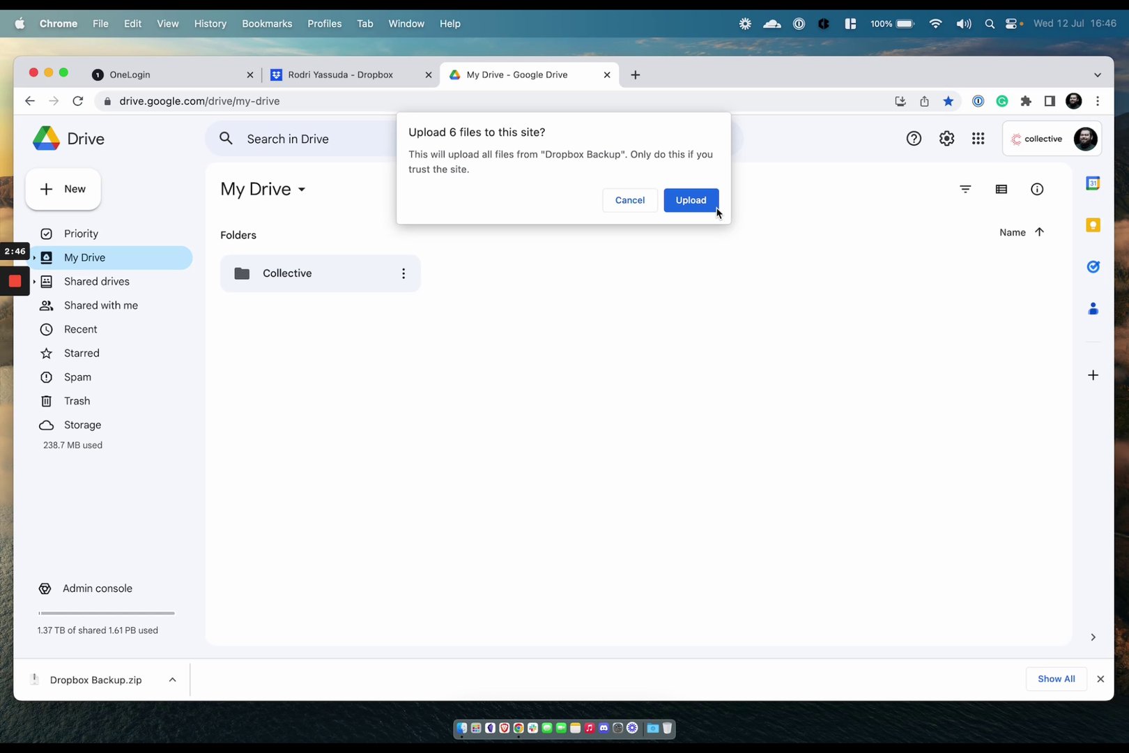The width and height of the screenshot is (1129, 753).
Task: Click the install app icon in address bar
Action: coord(900,101)
